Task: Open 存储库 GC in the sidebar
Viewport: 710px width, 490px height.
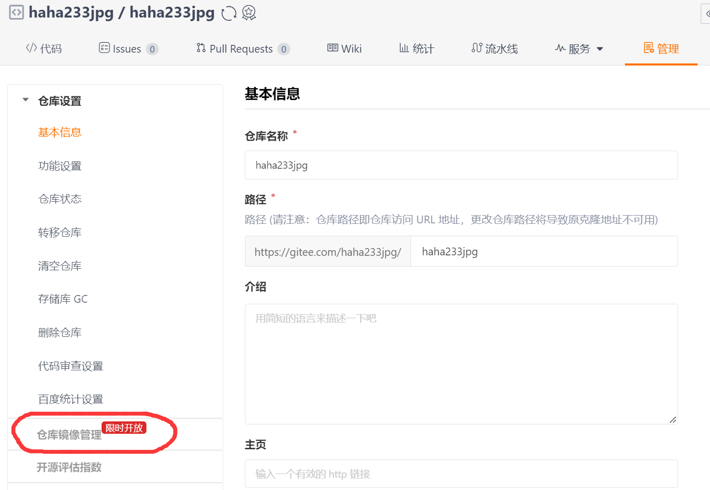Action: pyautogui.click(x=63, y=299)
